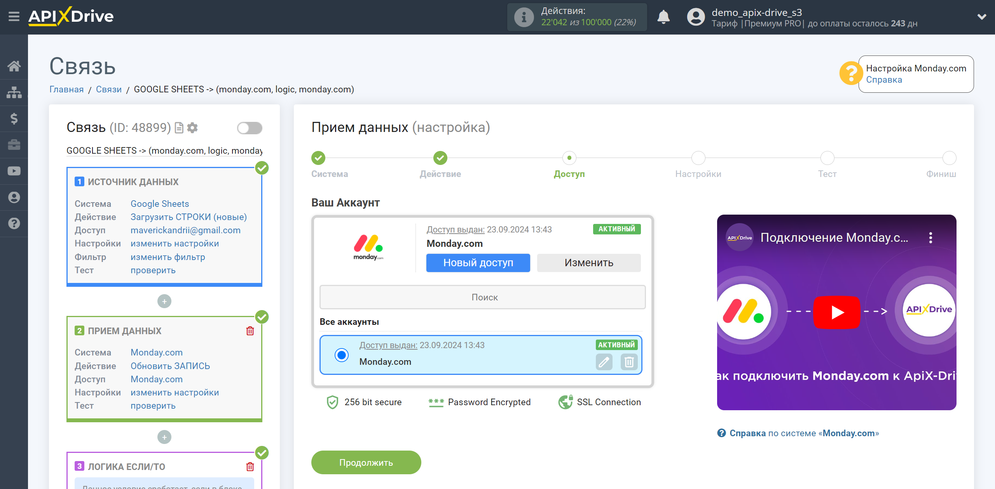The image size is (995, 489).
Task: Click Продолжить green button
Action: click(366, 463)
